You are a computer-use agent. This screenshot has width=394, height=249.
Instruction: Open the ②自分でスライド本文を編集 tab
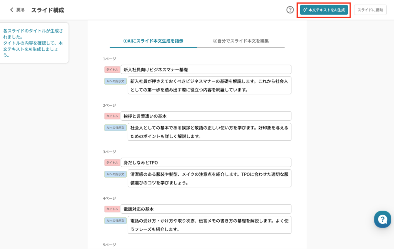[240, 41]
